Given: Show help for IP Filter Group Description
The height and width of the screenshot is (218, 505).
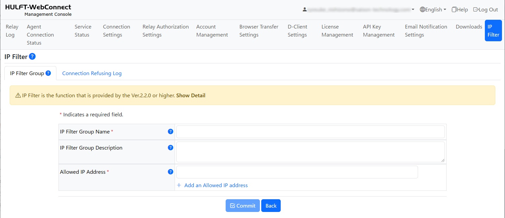Looking at the screenshot, I should coord(170,148).
